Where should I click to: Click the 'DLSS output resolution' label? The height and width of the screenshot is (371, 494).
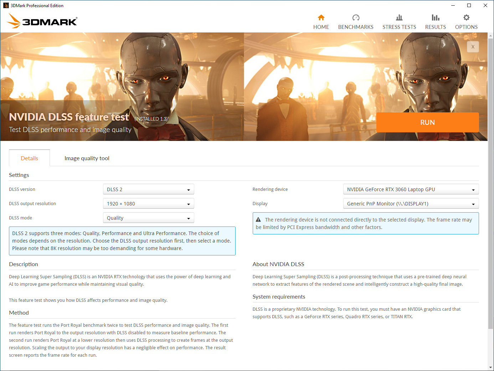(x=32, y=204)
